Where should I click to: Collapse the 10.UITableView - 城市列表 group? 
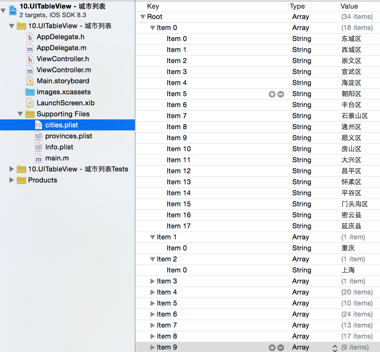[12, 26]
